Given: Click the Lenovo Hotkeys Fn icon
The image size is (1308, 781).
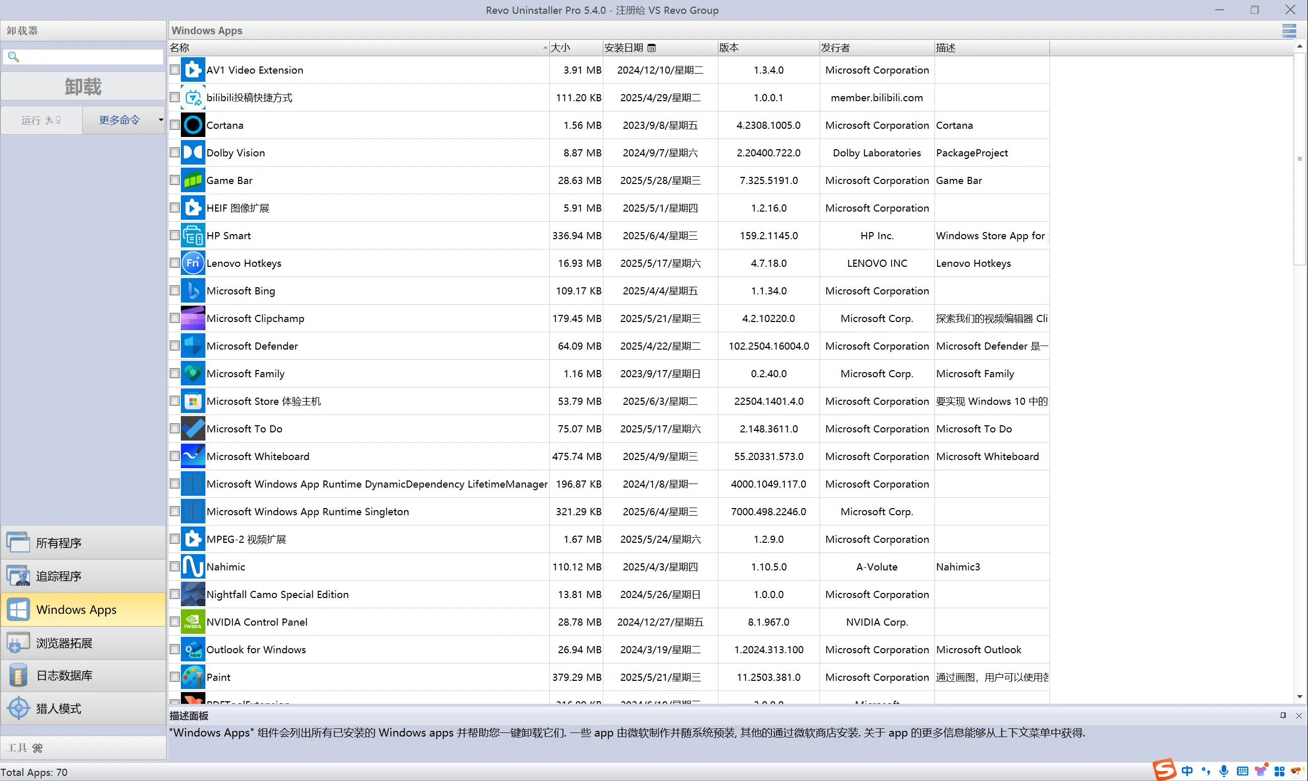Looking at the screenshot, I should pyautogui.click(x=193, y=263).
